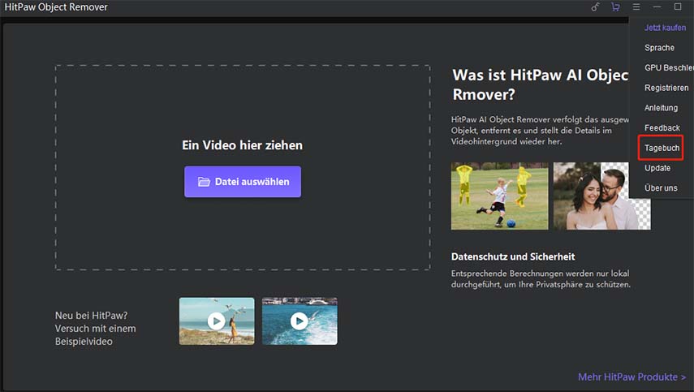Open Anleitung from the menu

click(661, 107)
